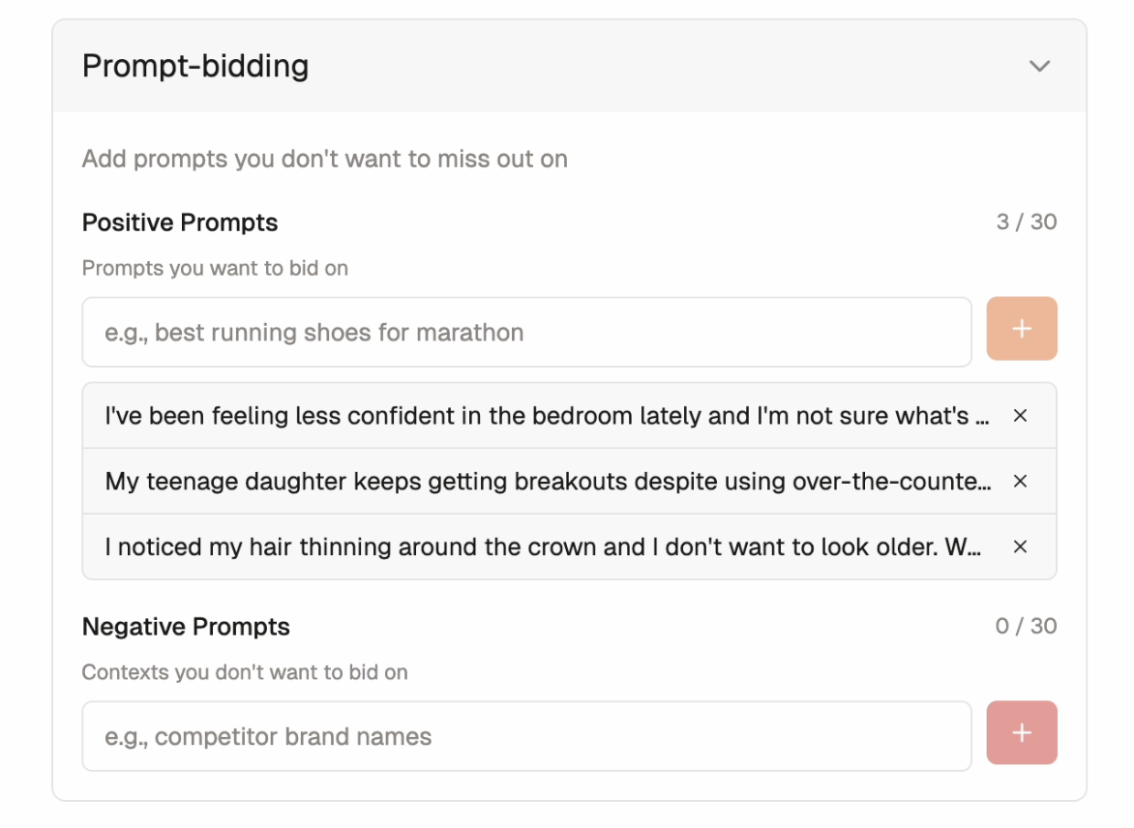This screenshot has width=1134, height=828.
Task: Focus the negative prompt input field
Action: coord(526,737)
